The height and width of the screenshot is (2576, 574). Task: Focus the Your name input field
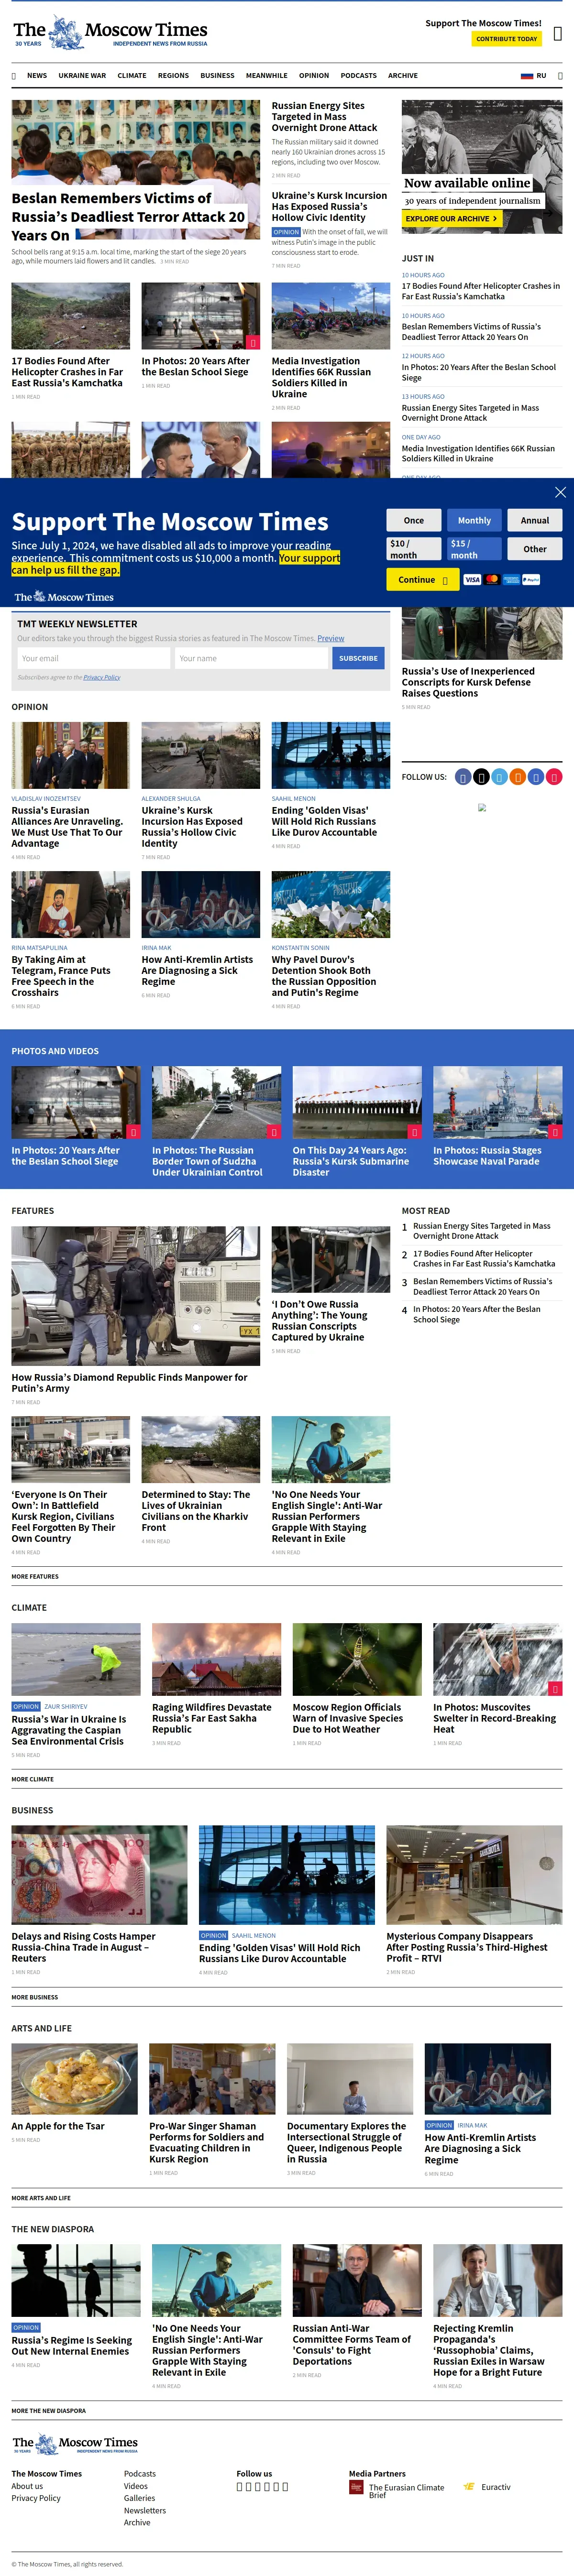[251, 658]
